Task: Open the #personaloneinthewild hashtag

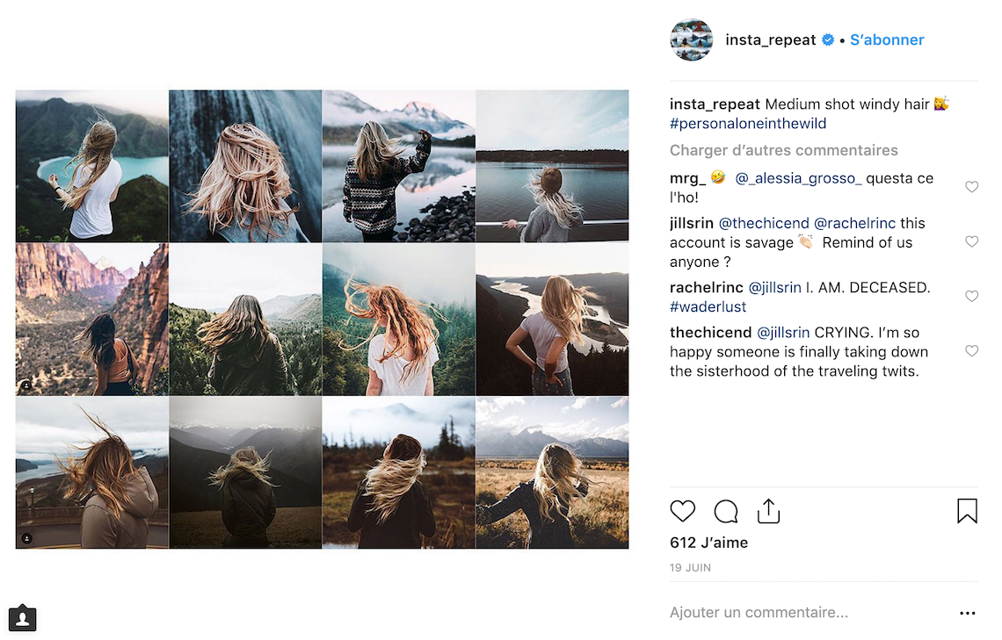Action: (x=748, y=123)
